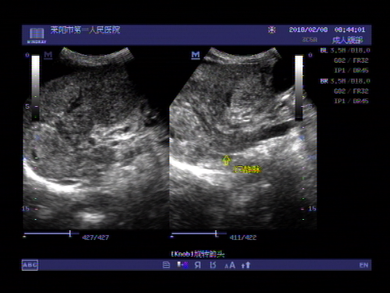This screenshot has height=293, width=390.
Task: Click depth label 15 on right scale
Action: pyautogui.click(x=312, y=209)
